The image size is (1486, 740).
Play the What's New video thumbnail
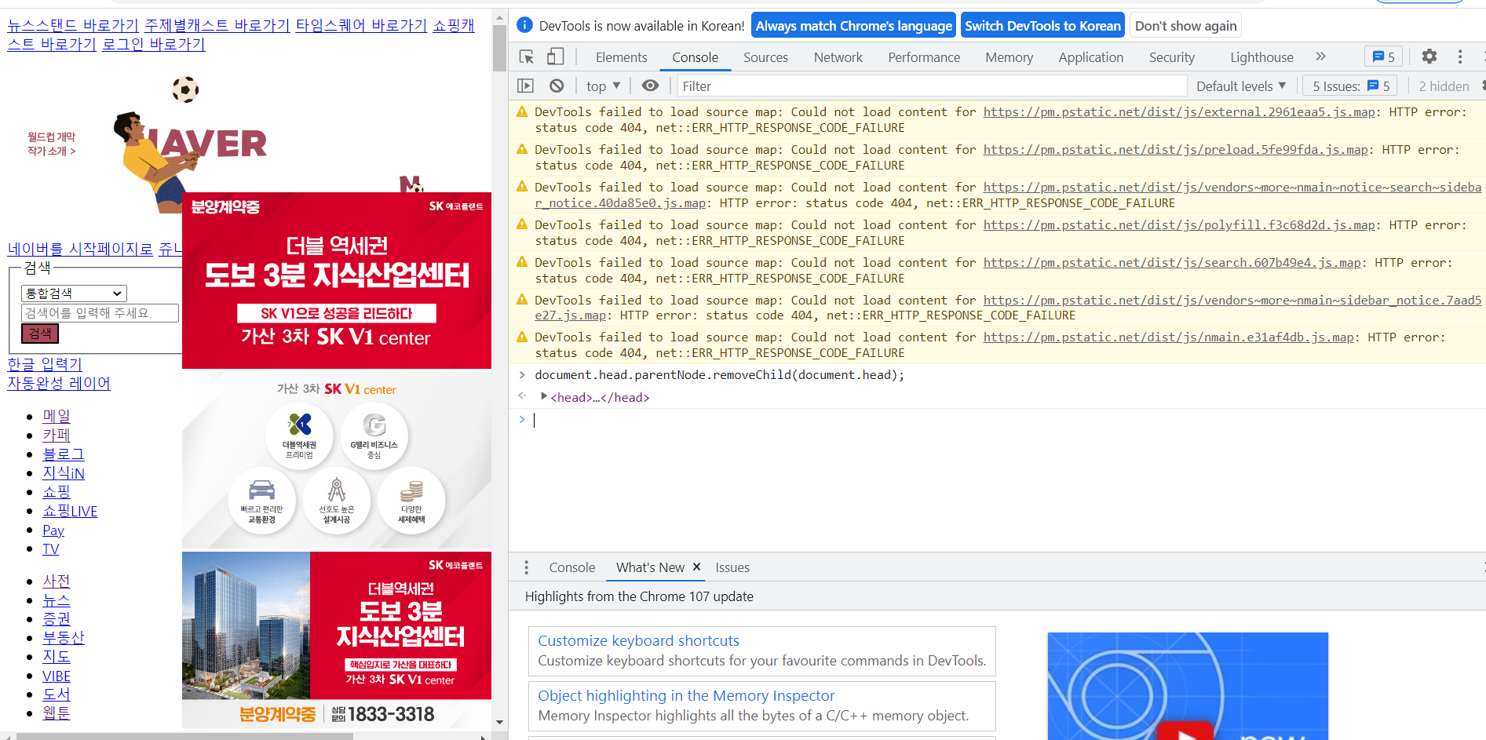[1187, 686]
